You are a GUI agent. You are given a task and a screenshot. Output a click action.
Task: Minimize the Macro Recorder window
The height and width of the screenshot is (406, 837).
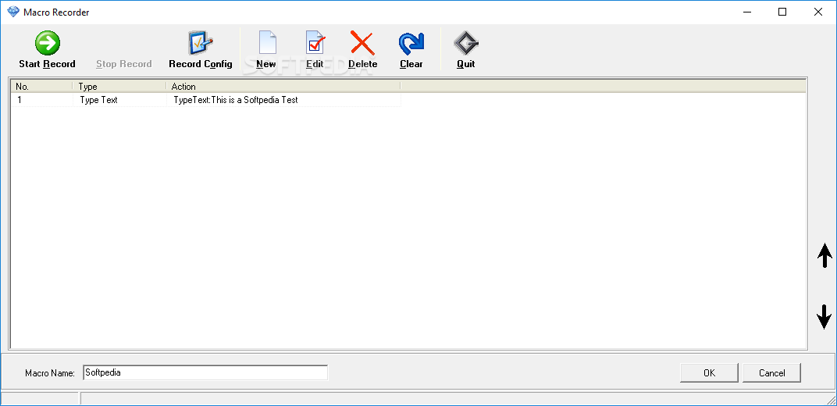point(746,12)
